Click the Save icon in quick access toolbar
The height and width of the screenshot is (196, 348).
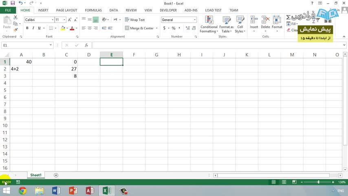coord(13,3)
